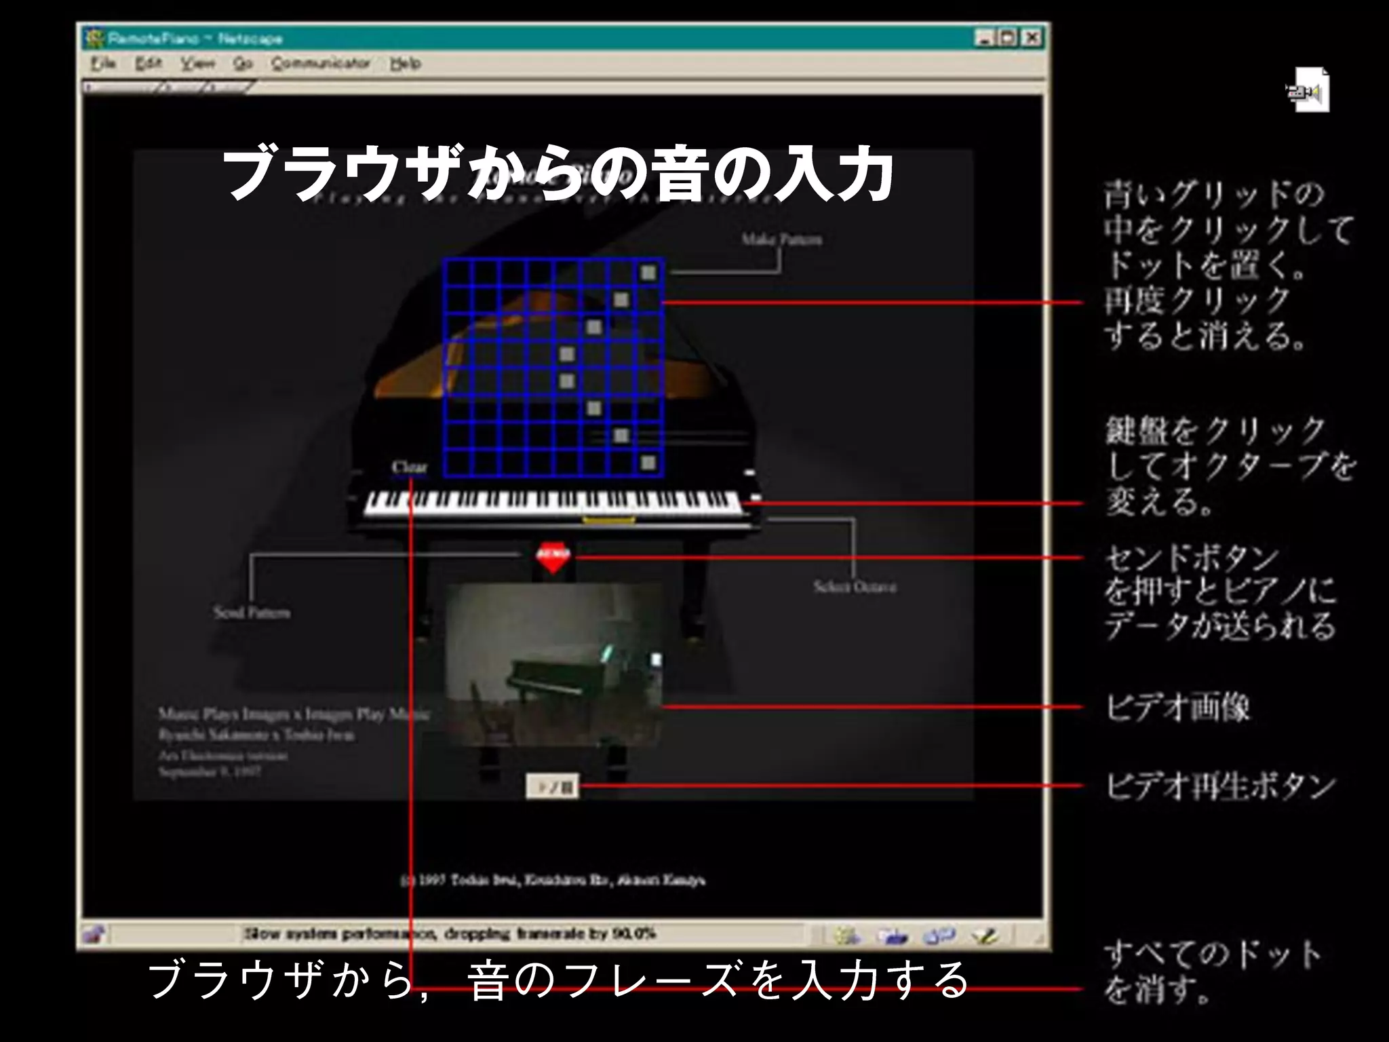Open the View menu
This screenshot has height=1042, width=1389.
pyautogui.click(x=197, y=63)
